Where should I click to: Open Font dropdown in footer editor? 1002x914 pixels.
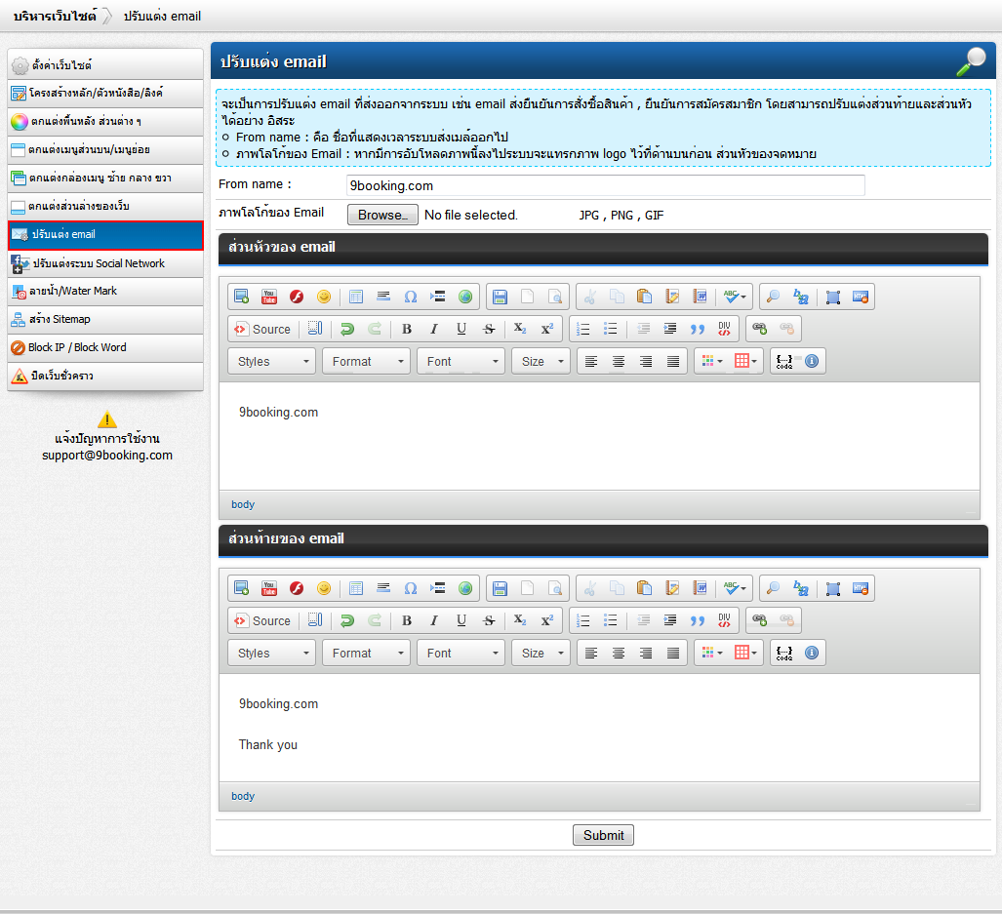coord(461,653)
